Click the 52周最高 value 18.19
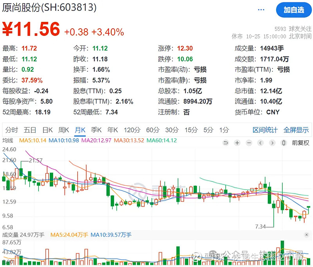This screenshot has height=267, width=313. (43, 112)
